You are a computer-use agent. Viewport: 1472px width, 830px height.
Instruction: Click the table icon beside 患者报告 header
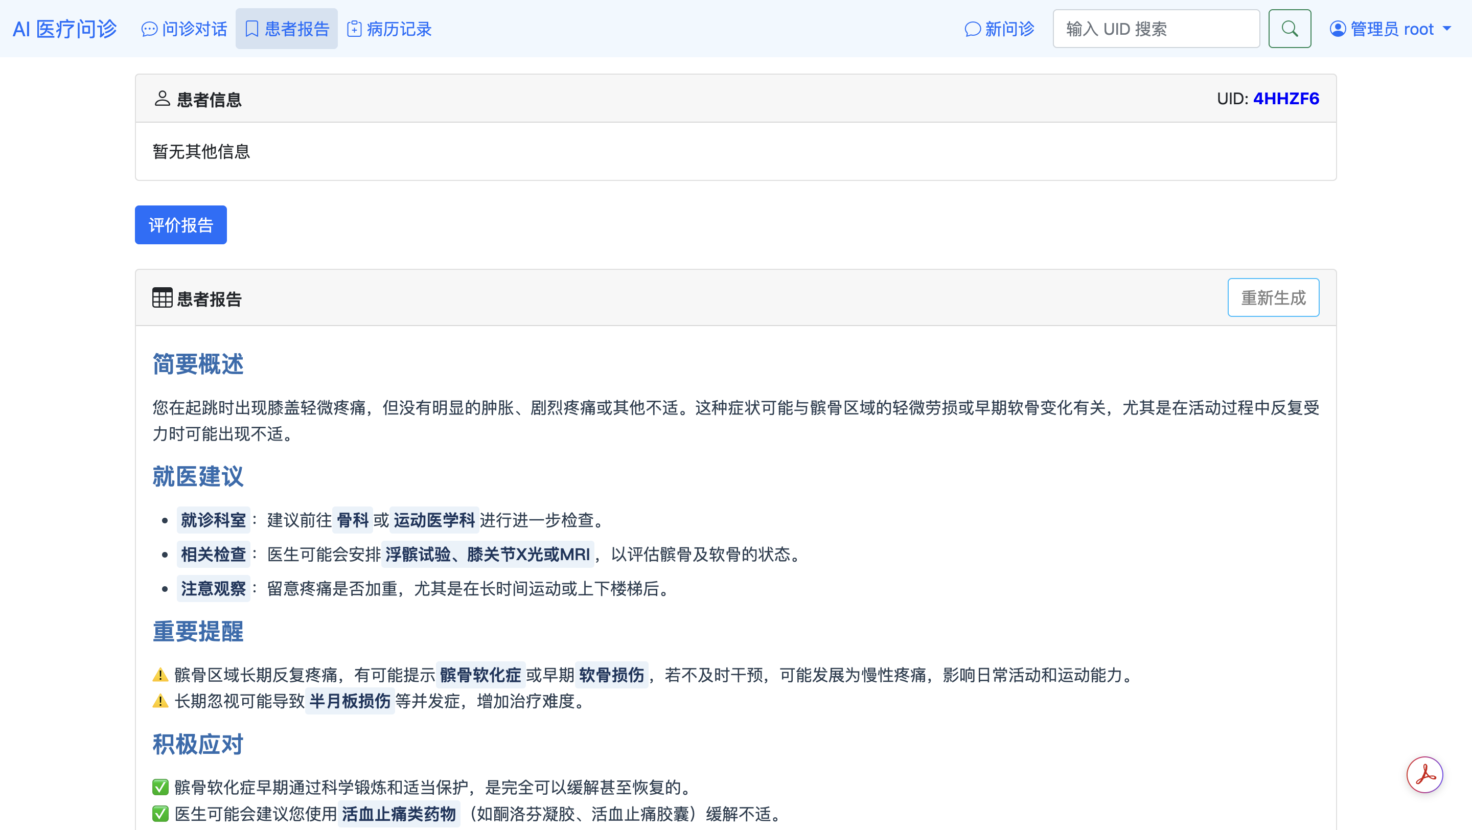[163, 297]
